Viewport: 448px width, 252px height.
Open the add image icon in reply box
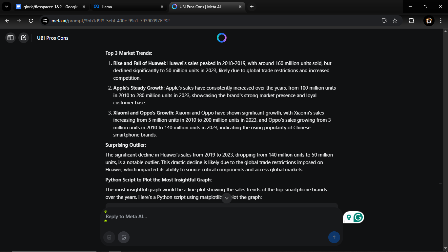pyautogui.click(x=124, y=237)
